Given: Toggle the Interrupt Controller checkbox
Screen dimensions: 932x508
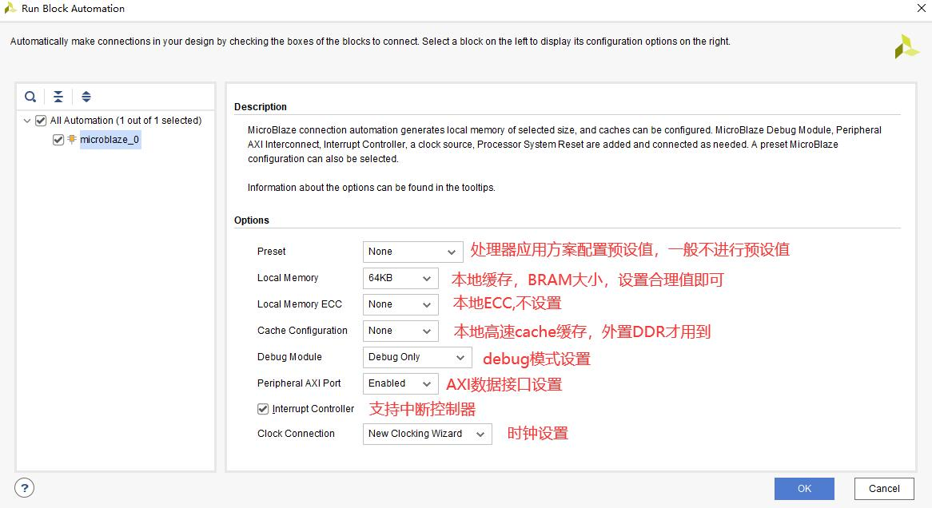Looking at the screenshot, I should tap(263, 409).
